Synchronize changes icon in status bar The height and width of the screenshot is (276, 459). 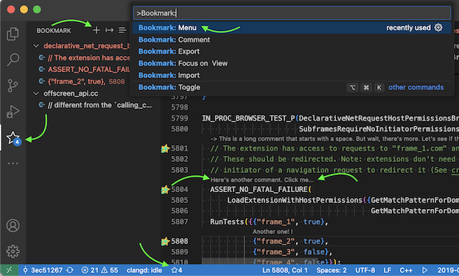click(70, 270)
